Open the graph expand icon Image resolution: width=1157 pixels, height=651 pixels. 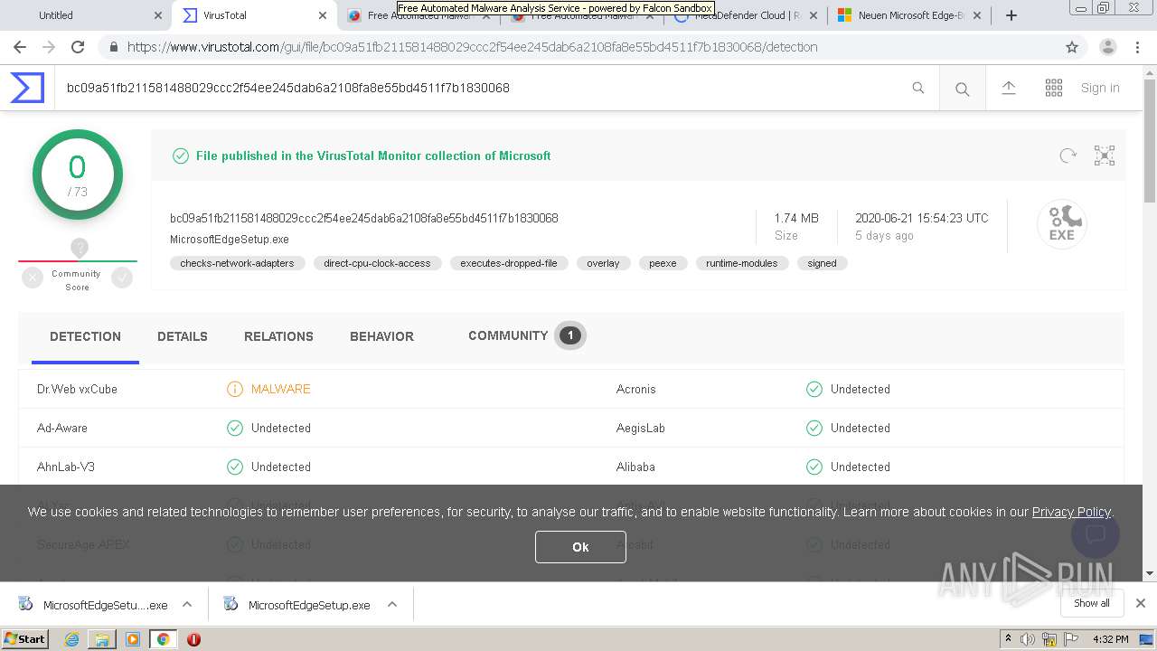[1105, 156]
